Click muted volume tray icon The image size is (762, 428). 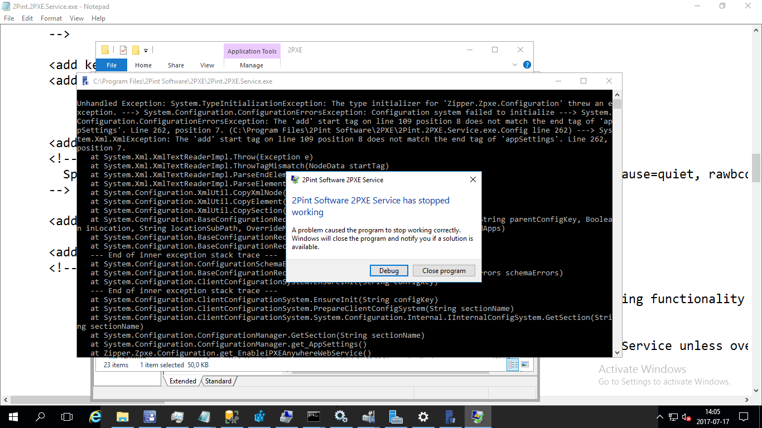click(x=687, y=417)
